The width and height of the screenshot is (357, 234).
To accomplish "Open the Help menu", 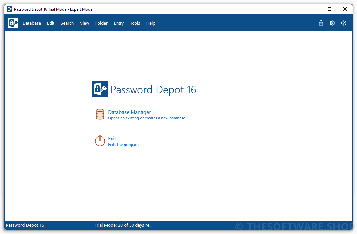I will (x=151, y=23).
